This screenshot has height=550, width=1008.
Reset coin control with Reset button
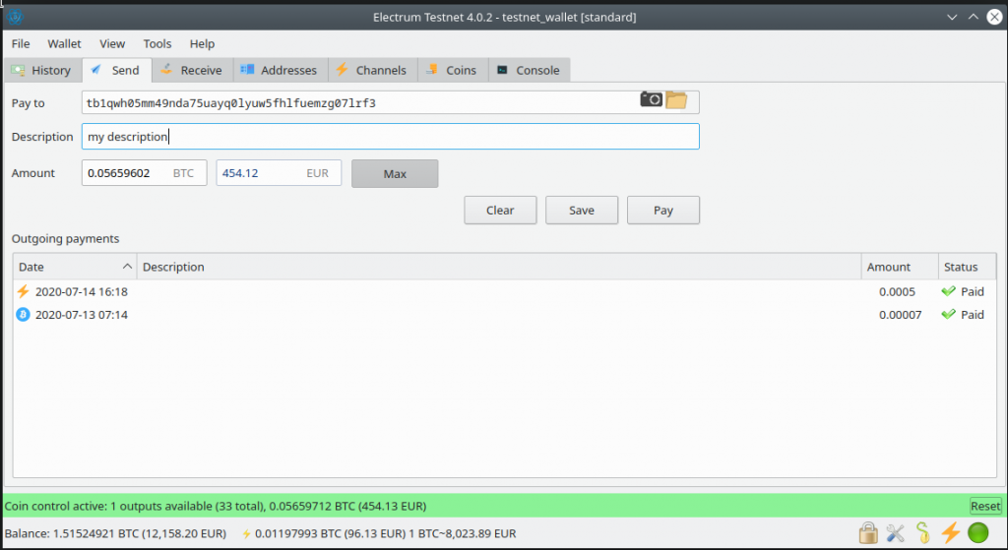click(985, 506)
